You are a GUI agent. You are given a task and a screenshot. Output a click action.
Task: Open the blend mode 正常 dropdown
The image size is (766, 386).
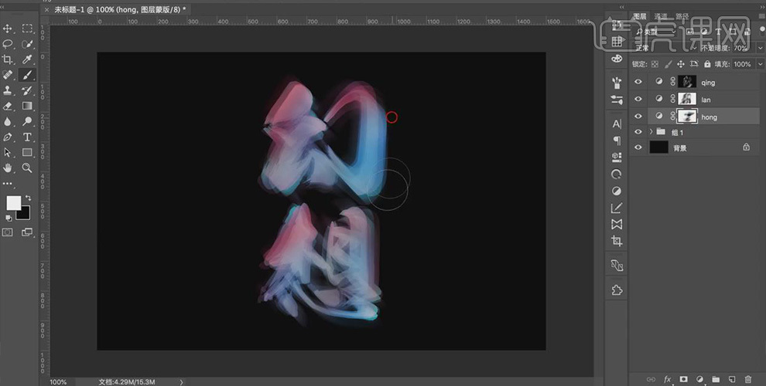coord(665,48)
